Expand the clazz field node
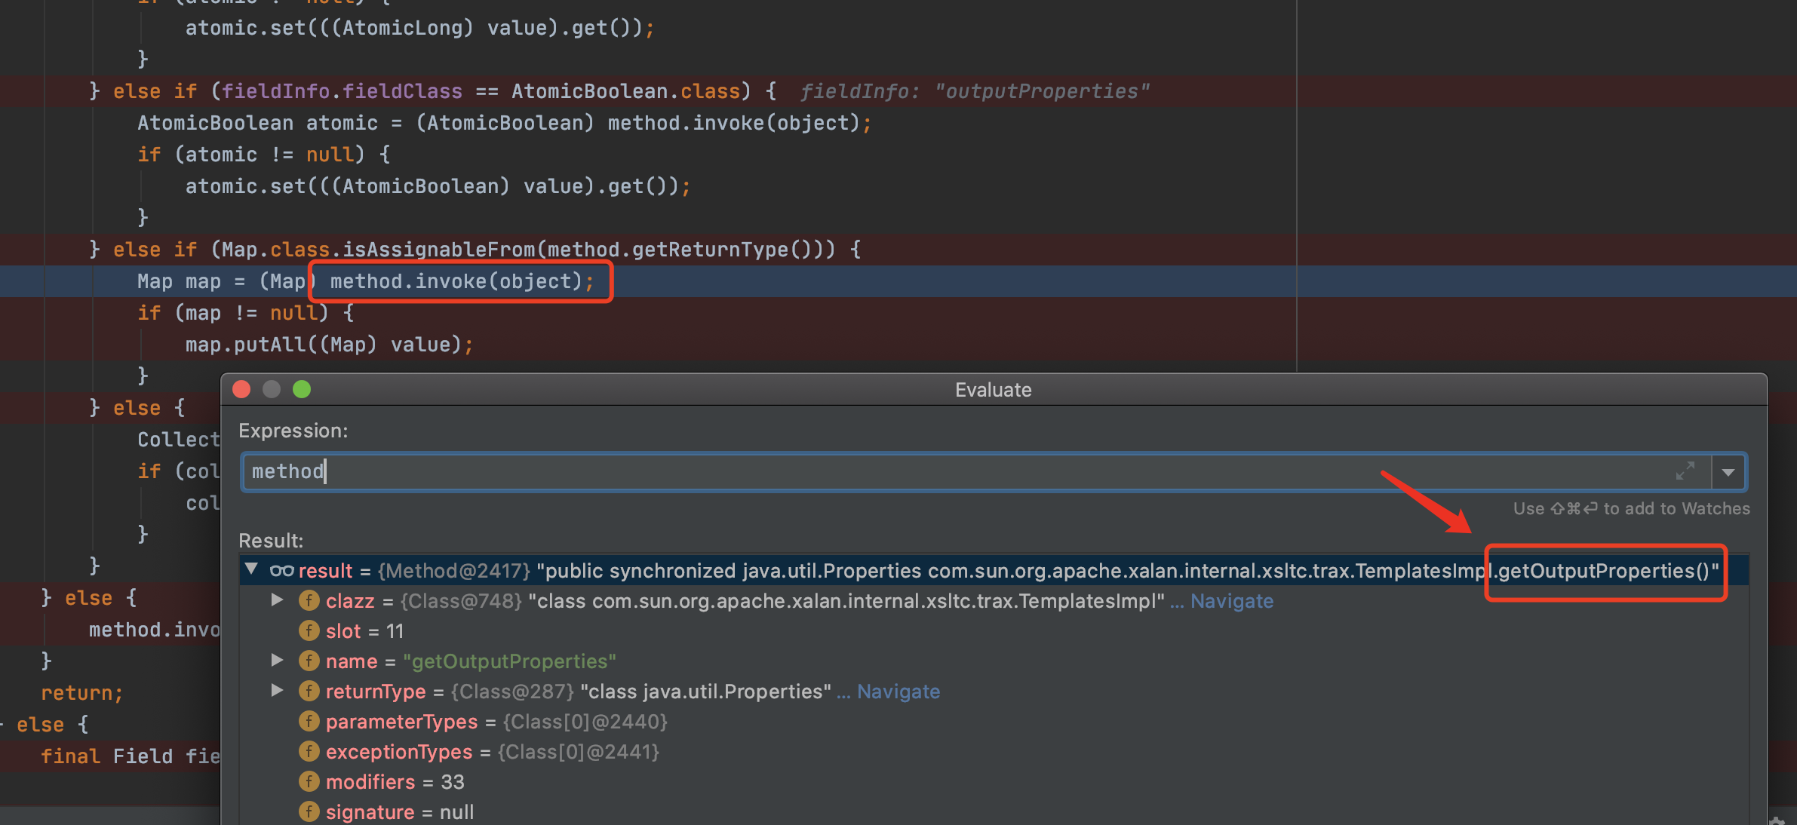The image size is (1797, 825). click(277, 600)
